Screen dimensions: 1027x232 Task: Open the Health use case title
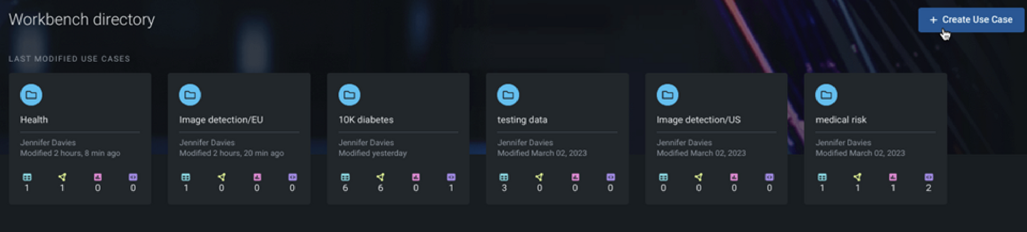point(34,120)
